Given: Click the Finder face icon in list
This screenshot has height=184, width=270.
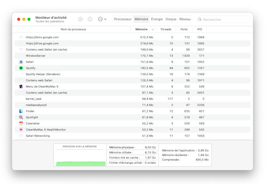Looking at the screenshot, I should (21, 111).
